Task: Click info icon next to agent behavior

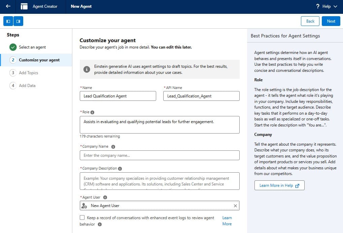Action: click(x=100, y=224)
